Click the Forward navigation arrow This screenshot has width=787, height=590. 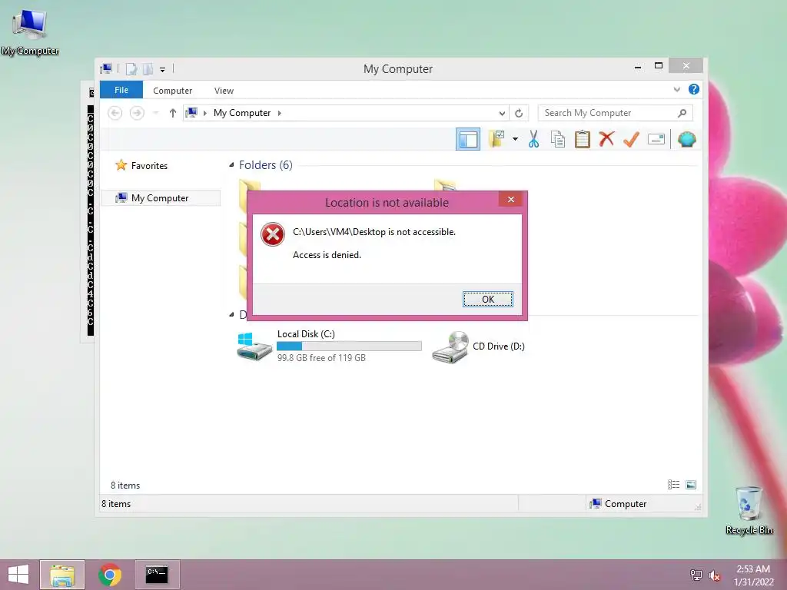137,113
